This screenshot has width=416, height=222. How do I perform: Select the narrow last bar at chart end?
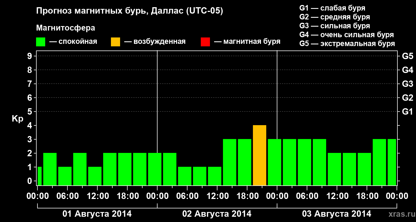392,162
